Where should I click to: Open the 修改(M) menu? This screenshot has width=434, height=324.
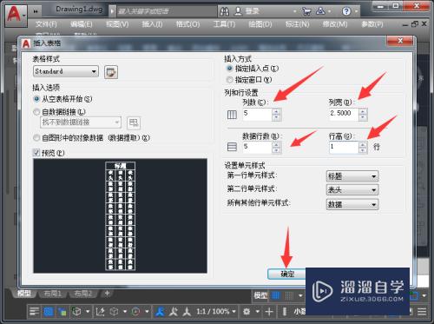335,24
